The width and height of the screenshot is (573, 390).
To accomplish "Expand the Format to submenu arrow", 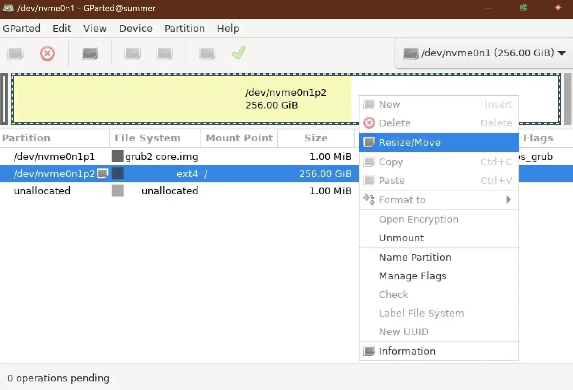I will [x=508, y=200].
